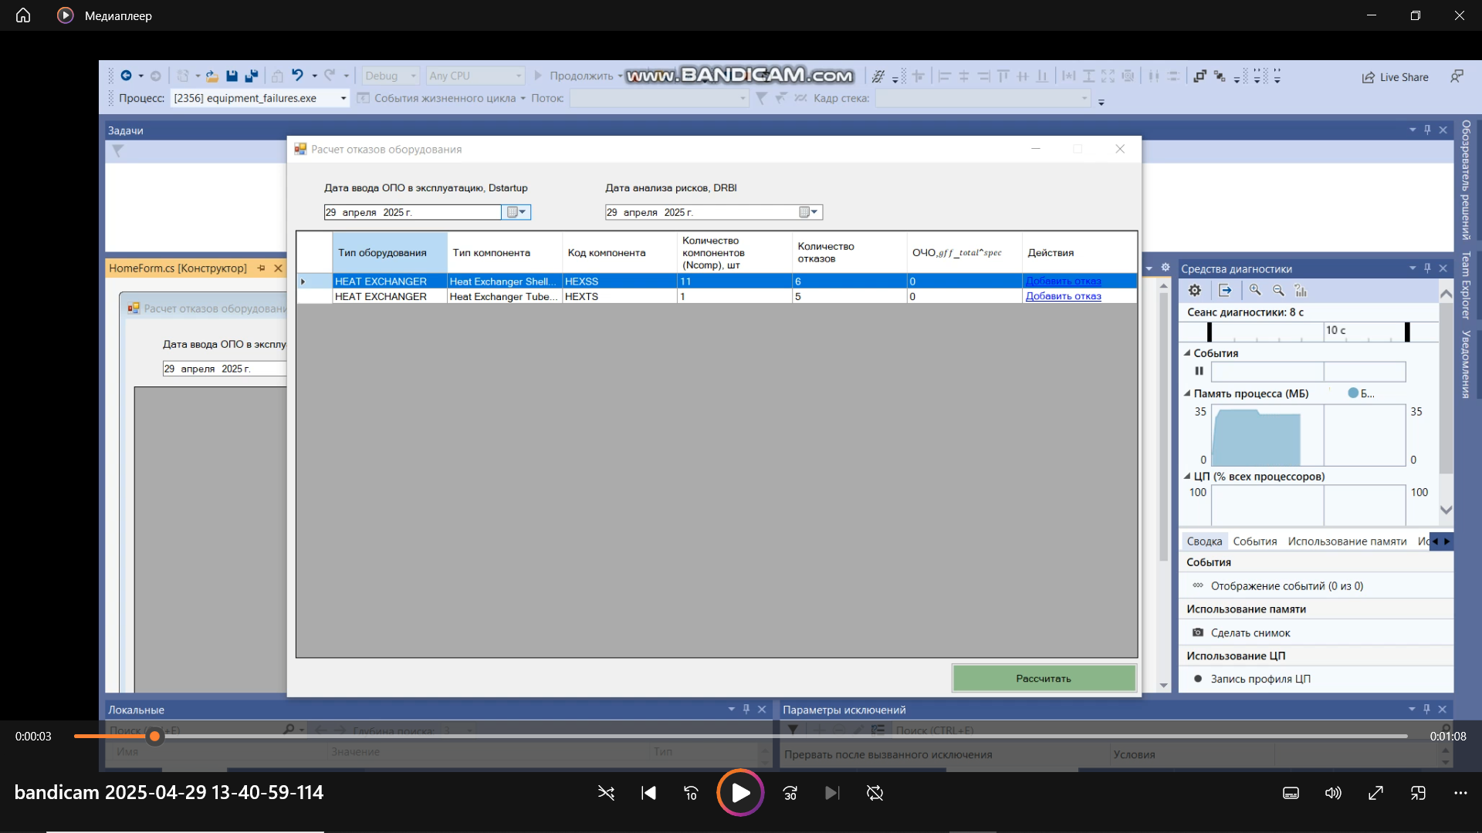
Task: Click the media player Home icon
Action: 23,15
